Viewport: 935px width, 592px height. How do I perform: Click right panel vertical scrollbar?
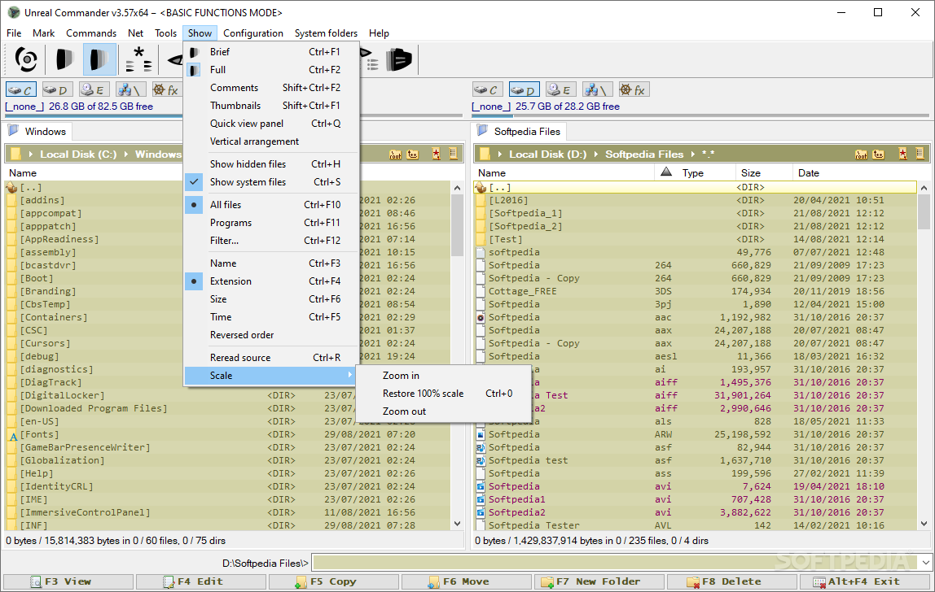[x=924, y=355]
